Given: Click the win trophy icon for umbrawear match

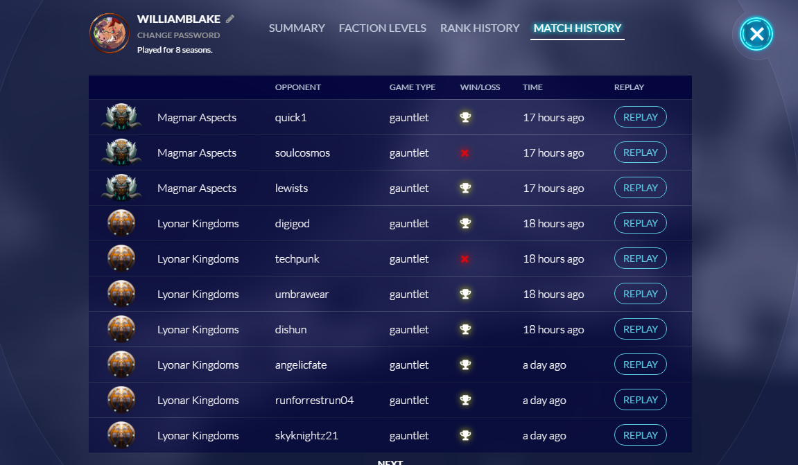Looking at the screenshot, I should 465,294.
